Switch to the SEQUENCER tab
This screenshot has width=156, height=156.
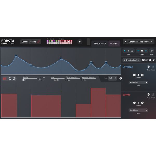coord(100,43)
